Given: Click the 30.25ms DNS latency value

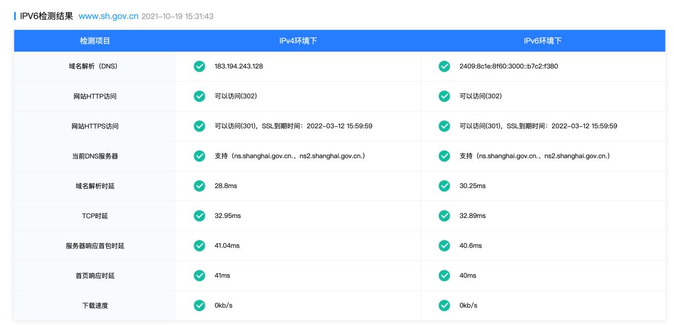Looking at the screenshot, I should [x=473, y=186].
